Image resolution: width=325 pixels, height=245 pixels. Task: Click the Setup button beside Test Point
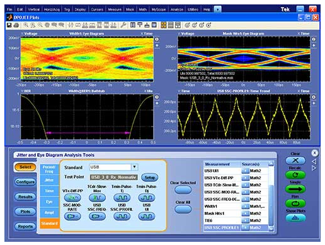149,178
